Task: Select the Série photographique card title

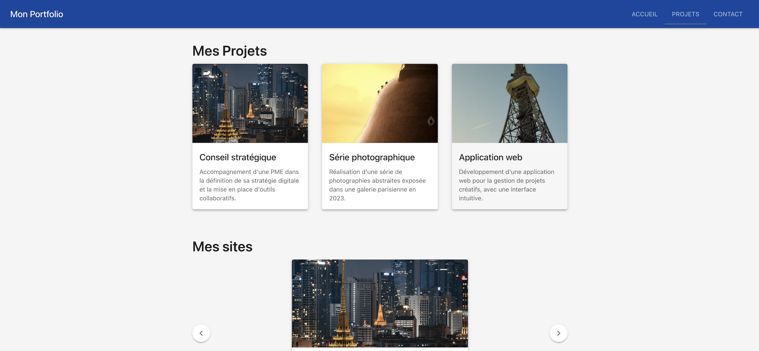Action: pyautogui.click(x=372, y=157)
